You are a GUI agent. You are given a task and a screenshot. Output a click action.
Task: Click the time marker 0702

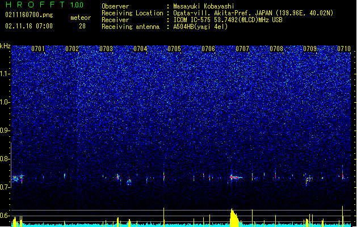(72, 49)
